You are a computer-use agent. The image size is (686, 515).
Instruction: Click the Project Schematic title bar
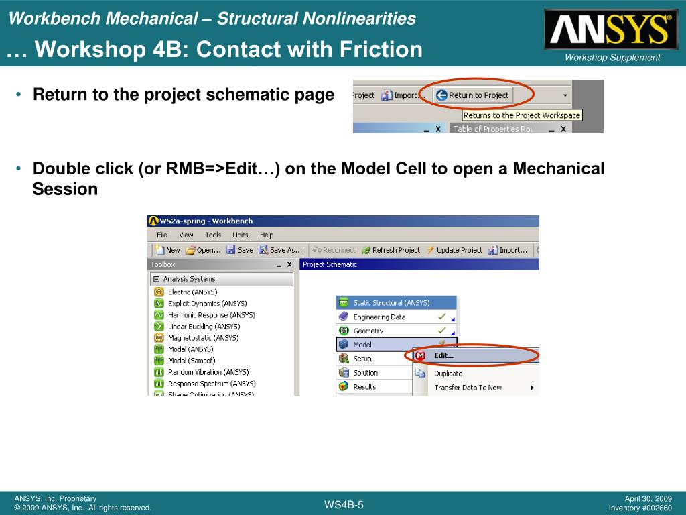click(419, 264)
